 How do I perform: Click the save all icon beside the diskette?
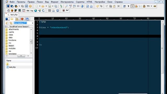(56, 6)
